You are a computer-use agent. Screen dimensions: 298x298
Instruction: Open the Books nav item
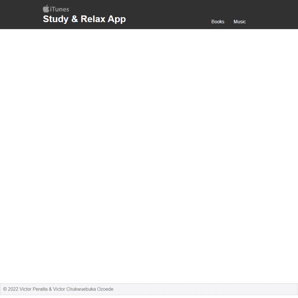(218, 22)
